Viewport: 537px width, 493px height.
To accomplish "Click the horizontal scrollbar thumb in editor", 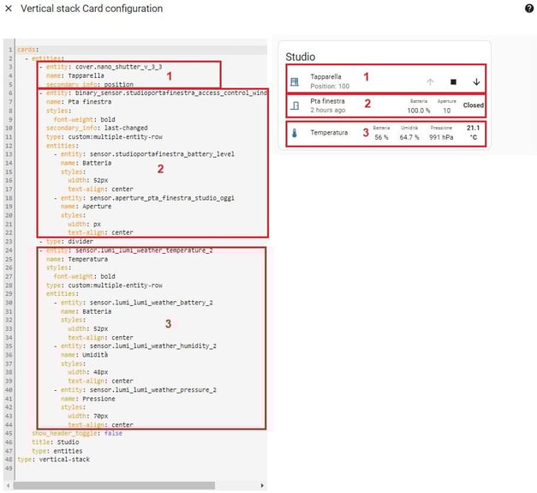I will [x=114, y=485].
